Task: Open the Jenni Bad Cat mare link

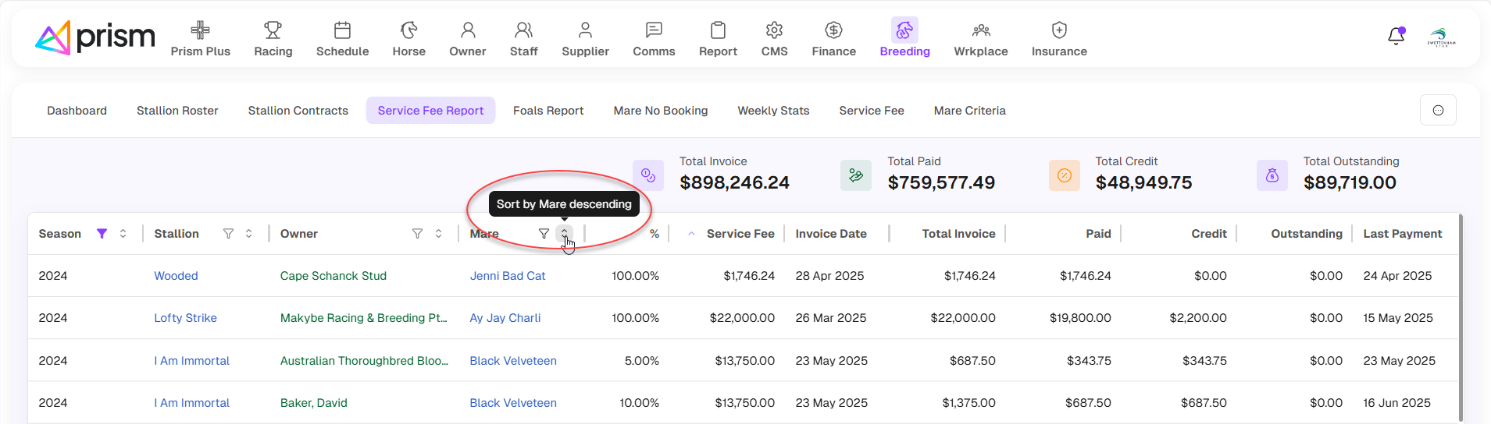Action: click(x=507, y=276)
